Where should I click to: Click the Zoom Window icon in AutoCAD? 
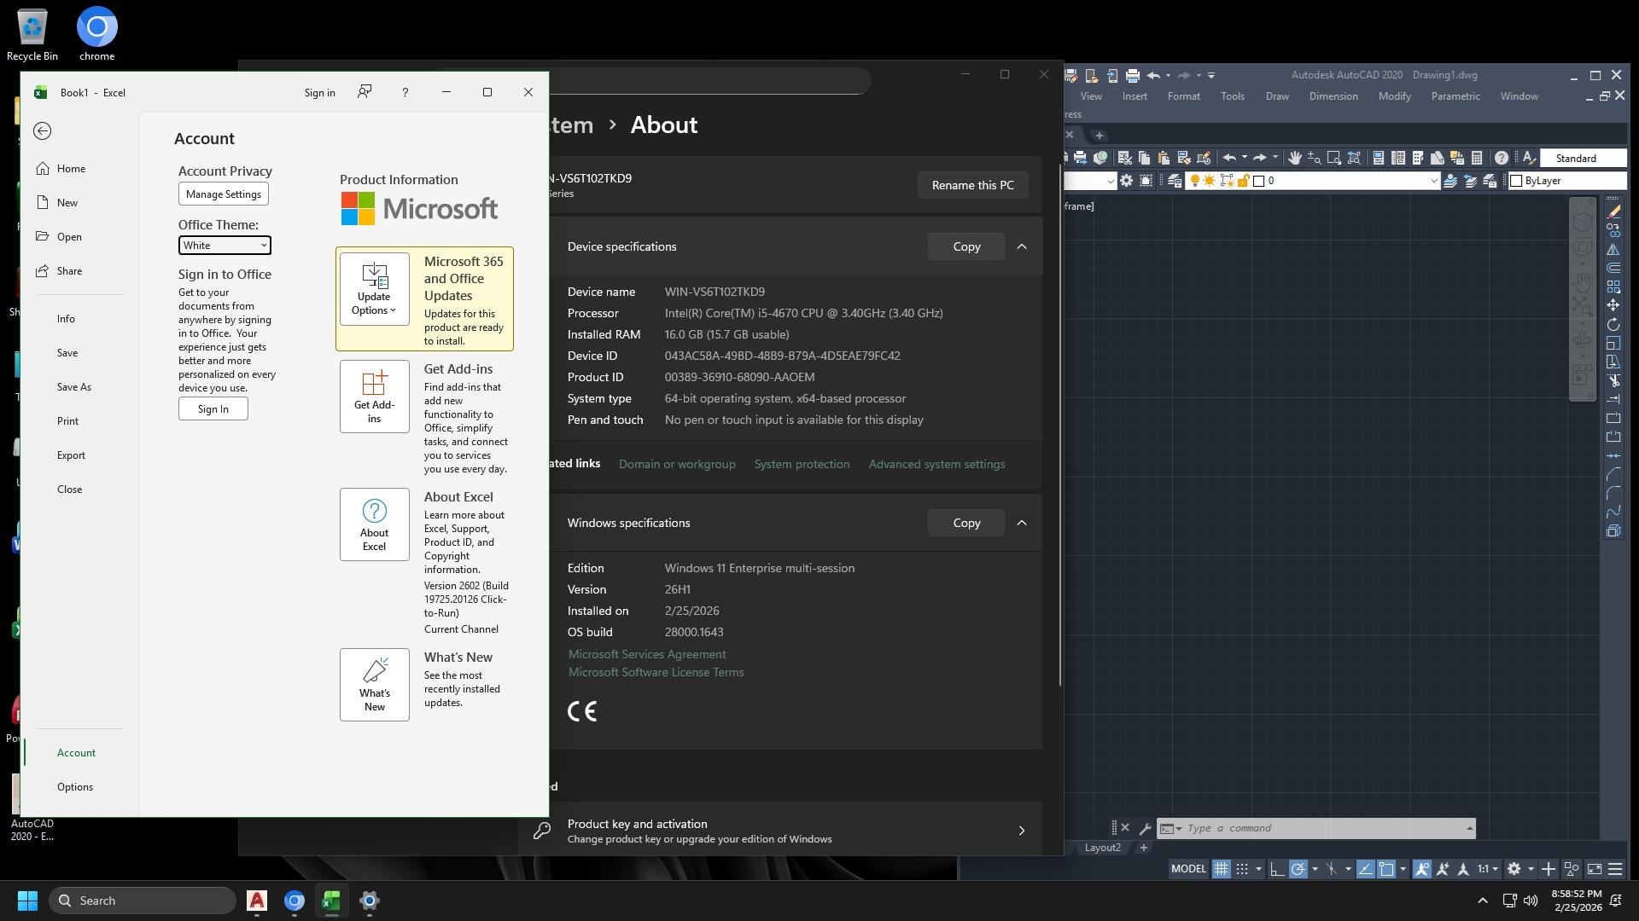coord(1333,158)
